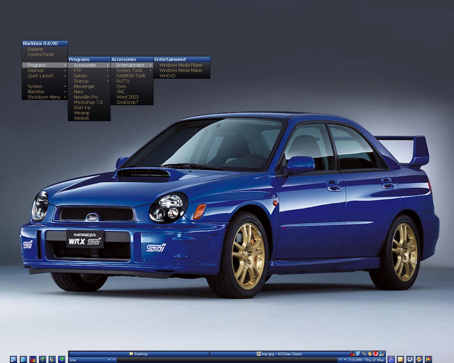The height and width of the screenshot is (363, 454).
Task: Click the 'one' workspace label
Action: point(88,360)
